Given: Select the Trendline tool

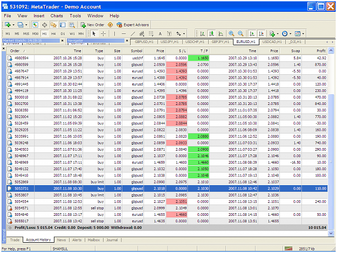Looking at the screenshot, I should 133,34.
